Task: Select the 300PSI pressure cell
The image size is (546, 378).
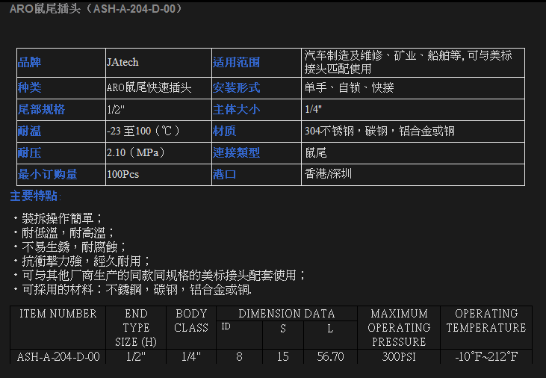Action: (x=399, y=357)
